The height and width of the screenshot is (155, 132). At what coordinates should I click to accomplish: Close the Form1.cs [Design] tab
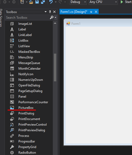tap(96, 12)
